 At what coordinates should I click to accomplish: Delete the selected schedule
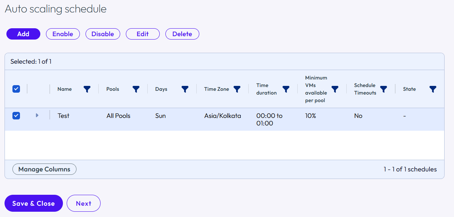[182, 34]
